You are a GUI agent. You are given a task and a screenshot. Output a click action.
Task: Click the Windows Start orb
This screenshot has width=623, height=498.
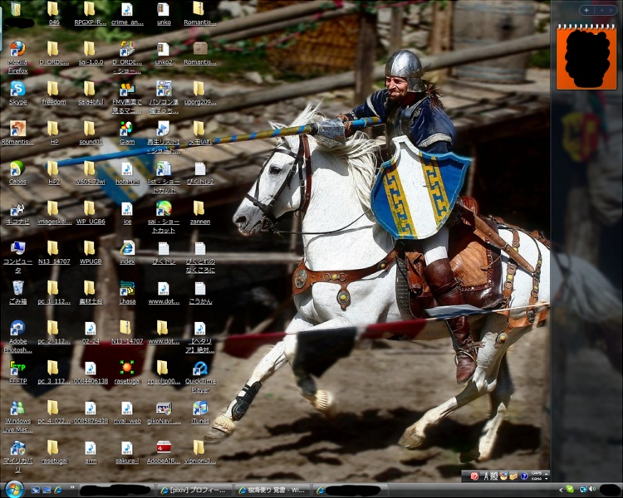pyautogui.click(x=15, y=489)
